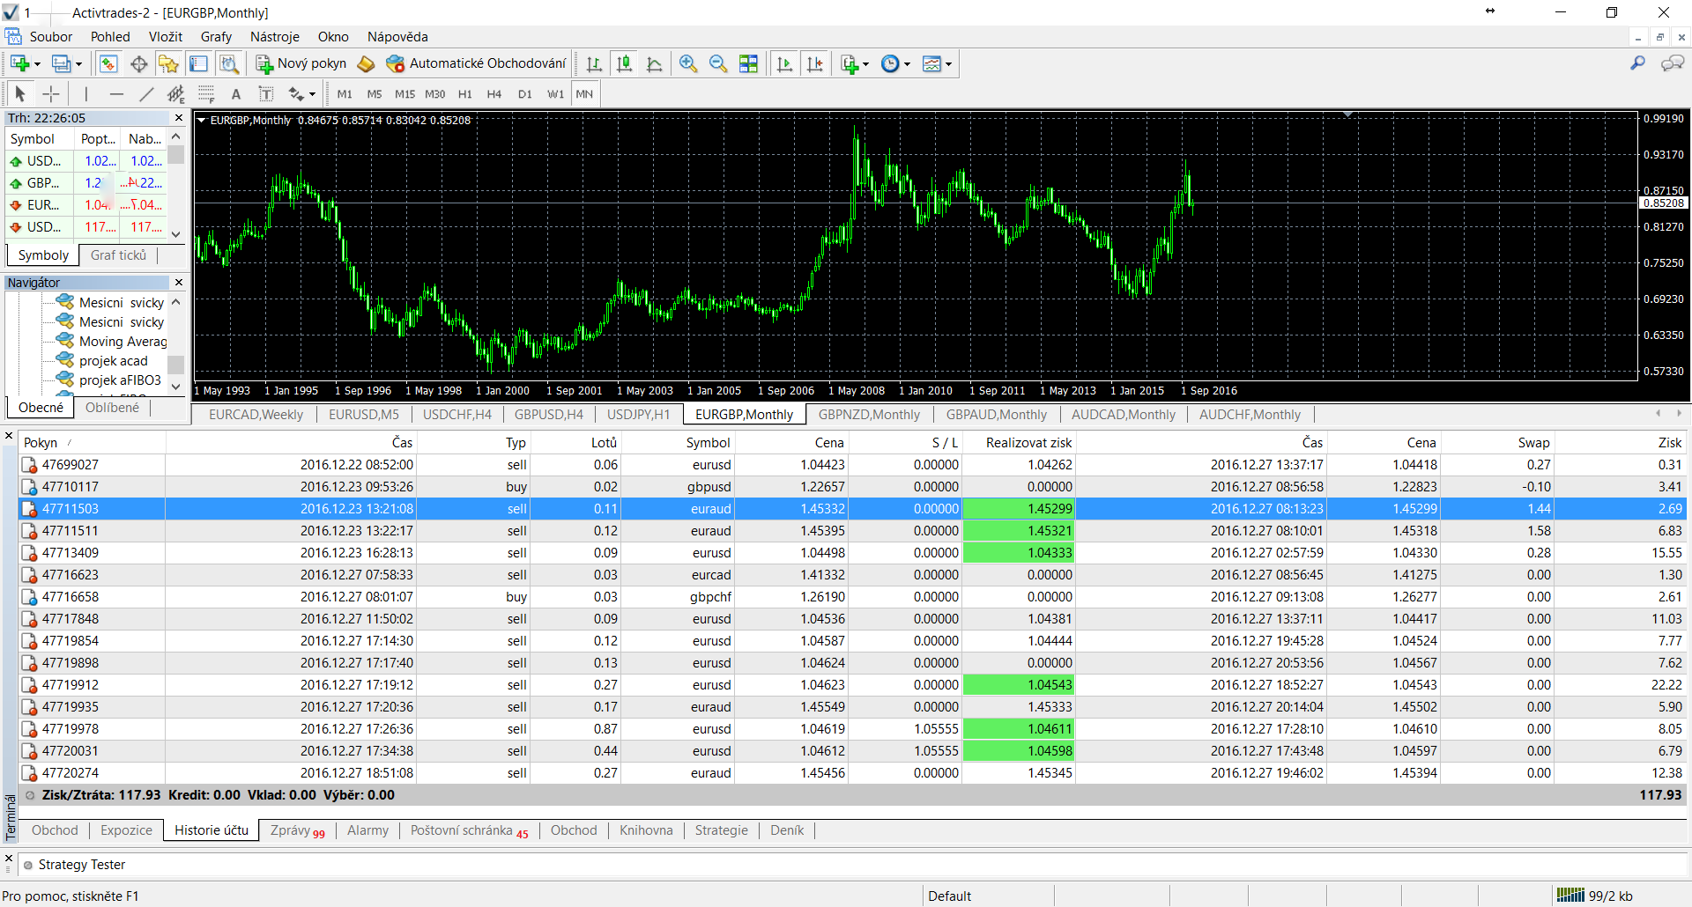Switch timeframe to H1
The height and width of the screenshot is (907, 1692).
[465, 93]
